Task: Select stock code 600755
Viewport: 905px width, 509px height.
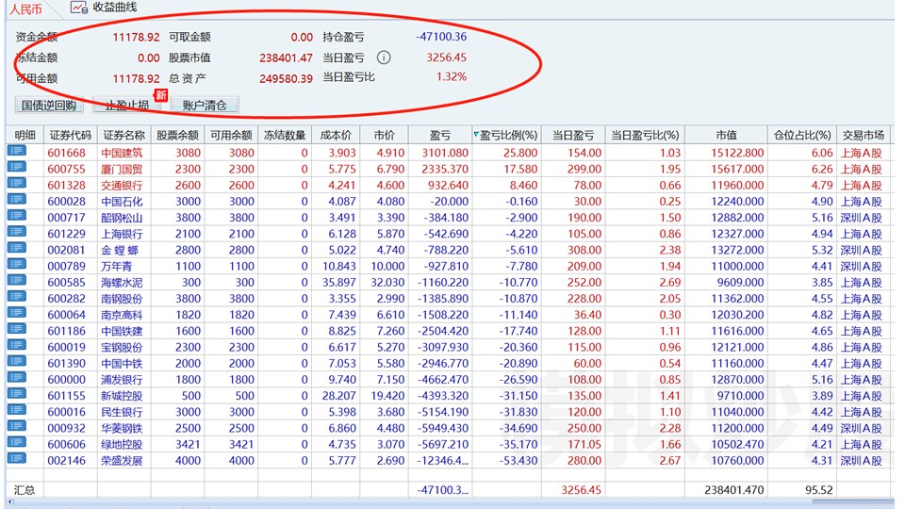Action: click(66, 169)
